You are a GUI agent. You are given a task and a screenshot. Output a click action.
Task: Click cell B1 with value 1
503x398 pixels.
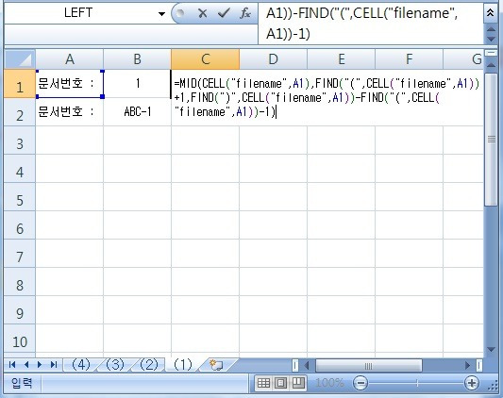[x=137, y=84]
